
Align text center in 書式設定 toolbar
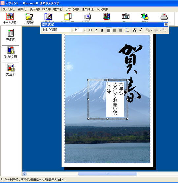pyautogui.click(x=114, y=30)
